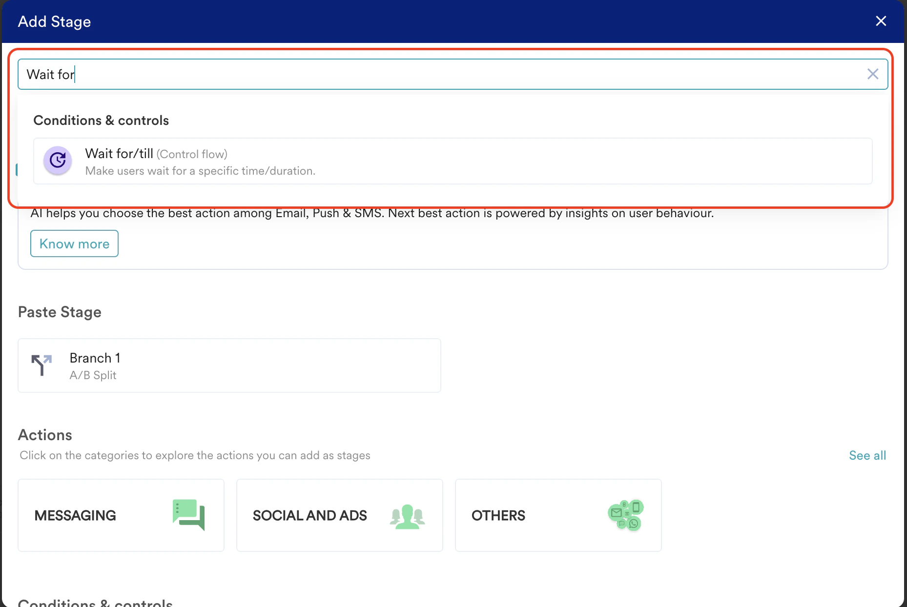
Task: Open the SOCIAL AND ADS category
Action: tap(340, 515)
